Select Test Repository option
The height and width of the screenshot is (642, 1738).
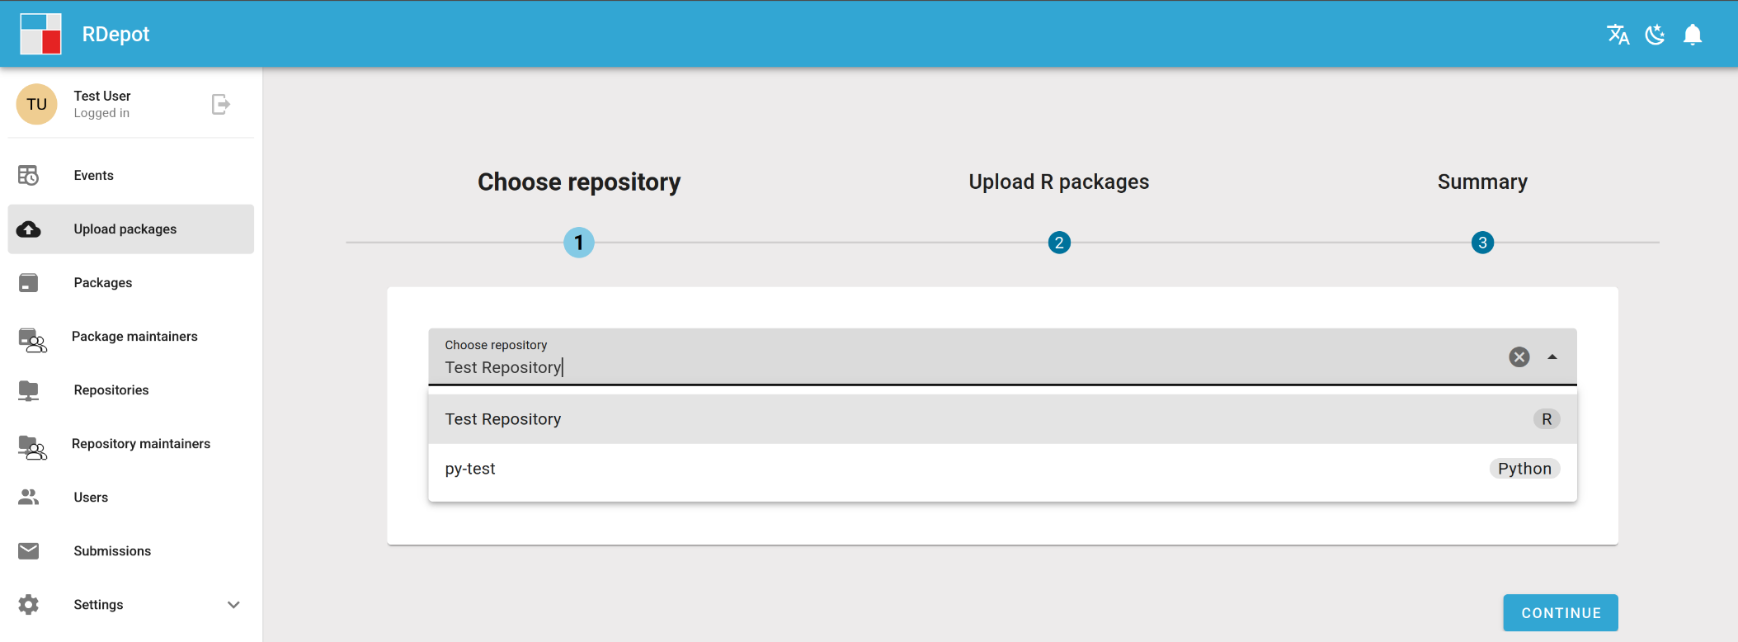point(1002,419)
